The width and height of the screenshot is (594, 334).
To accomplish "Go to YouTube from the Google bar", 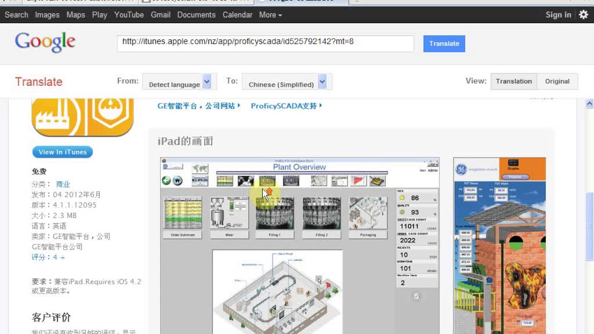I will pyautogui.click(x=129, y=15).
